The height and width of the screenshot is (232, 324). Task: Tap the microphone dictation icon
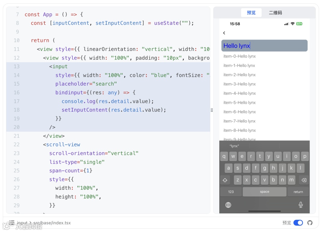301,204
